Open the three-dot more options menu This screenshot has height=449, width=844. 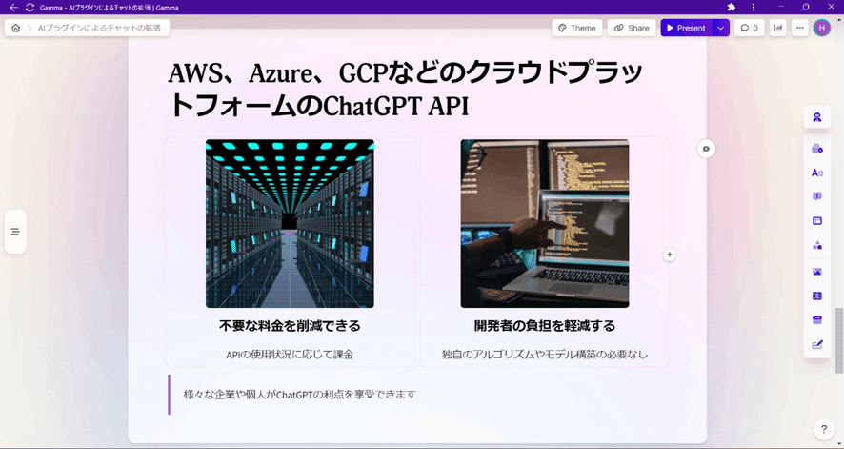point(800,28)
